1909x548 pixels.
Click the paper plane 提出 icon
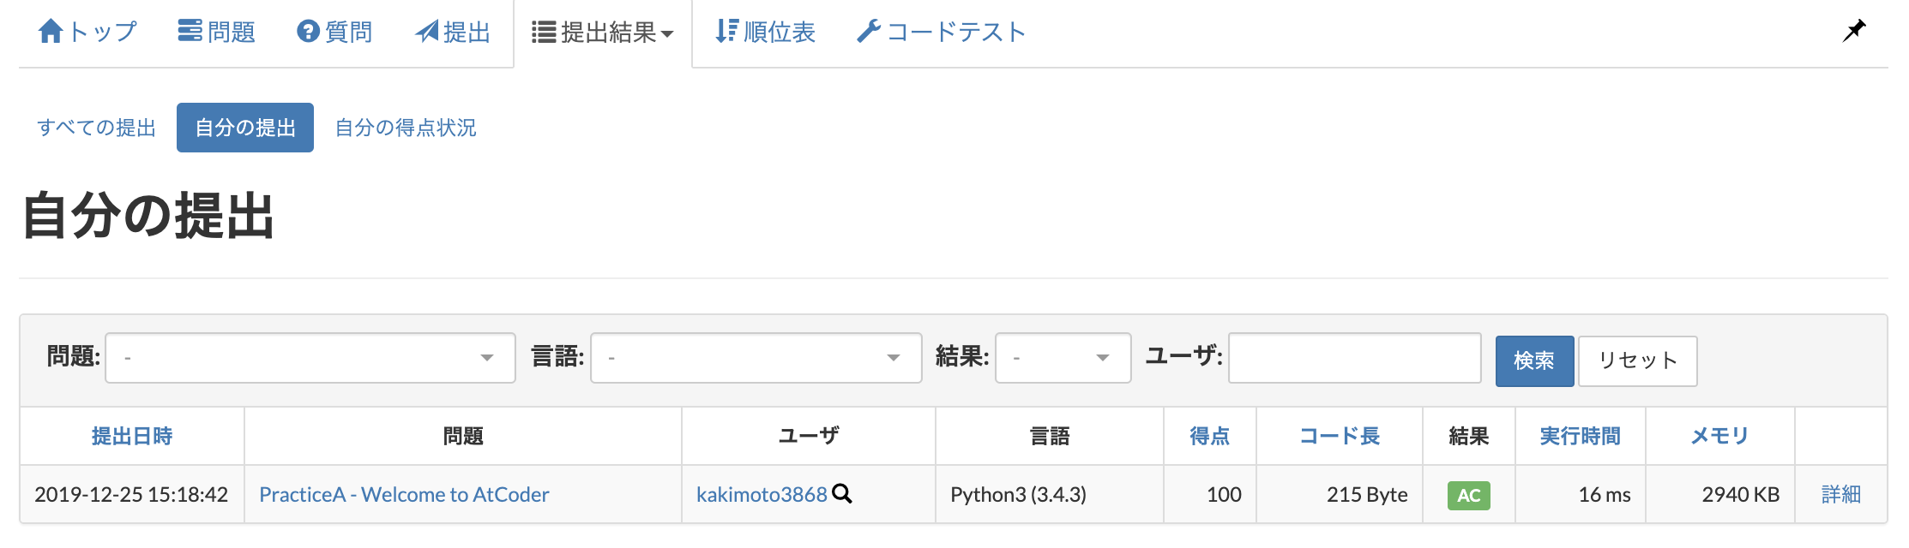pos(427,32)
